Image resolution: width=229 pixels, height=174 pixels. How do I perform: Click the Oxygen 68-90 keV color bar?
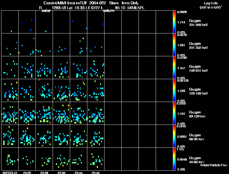tap(174, 136)
